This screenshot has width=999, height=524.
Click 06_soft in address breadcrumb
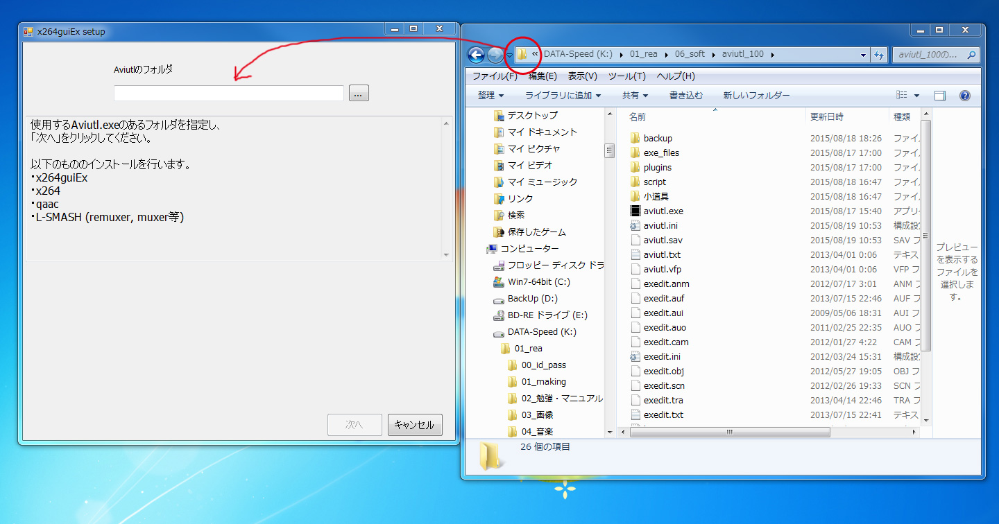point(688,55)
